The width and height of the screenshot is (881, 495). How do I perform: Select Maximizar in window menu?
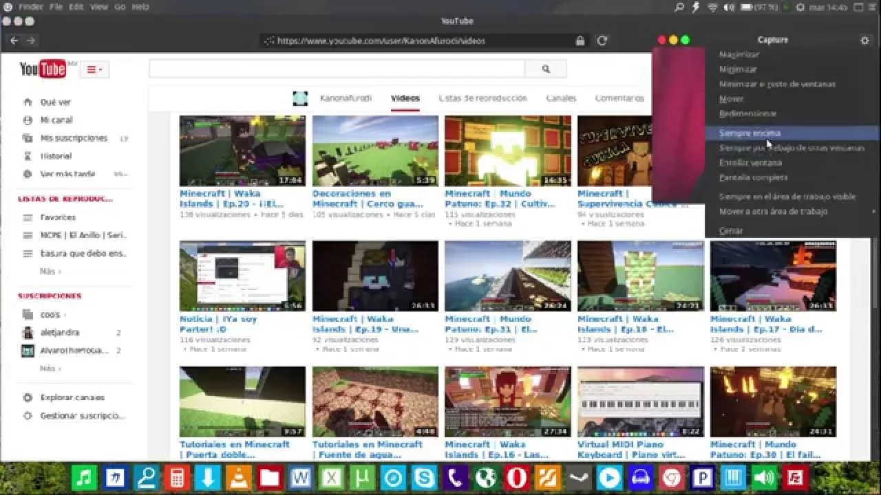pyautogui.click(x=739, y=54)
